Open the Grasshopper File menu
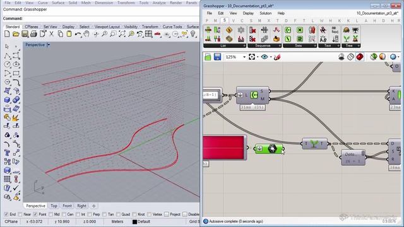404x227 pixels. point(210,13)
